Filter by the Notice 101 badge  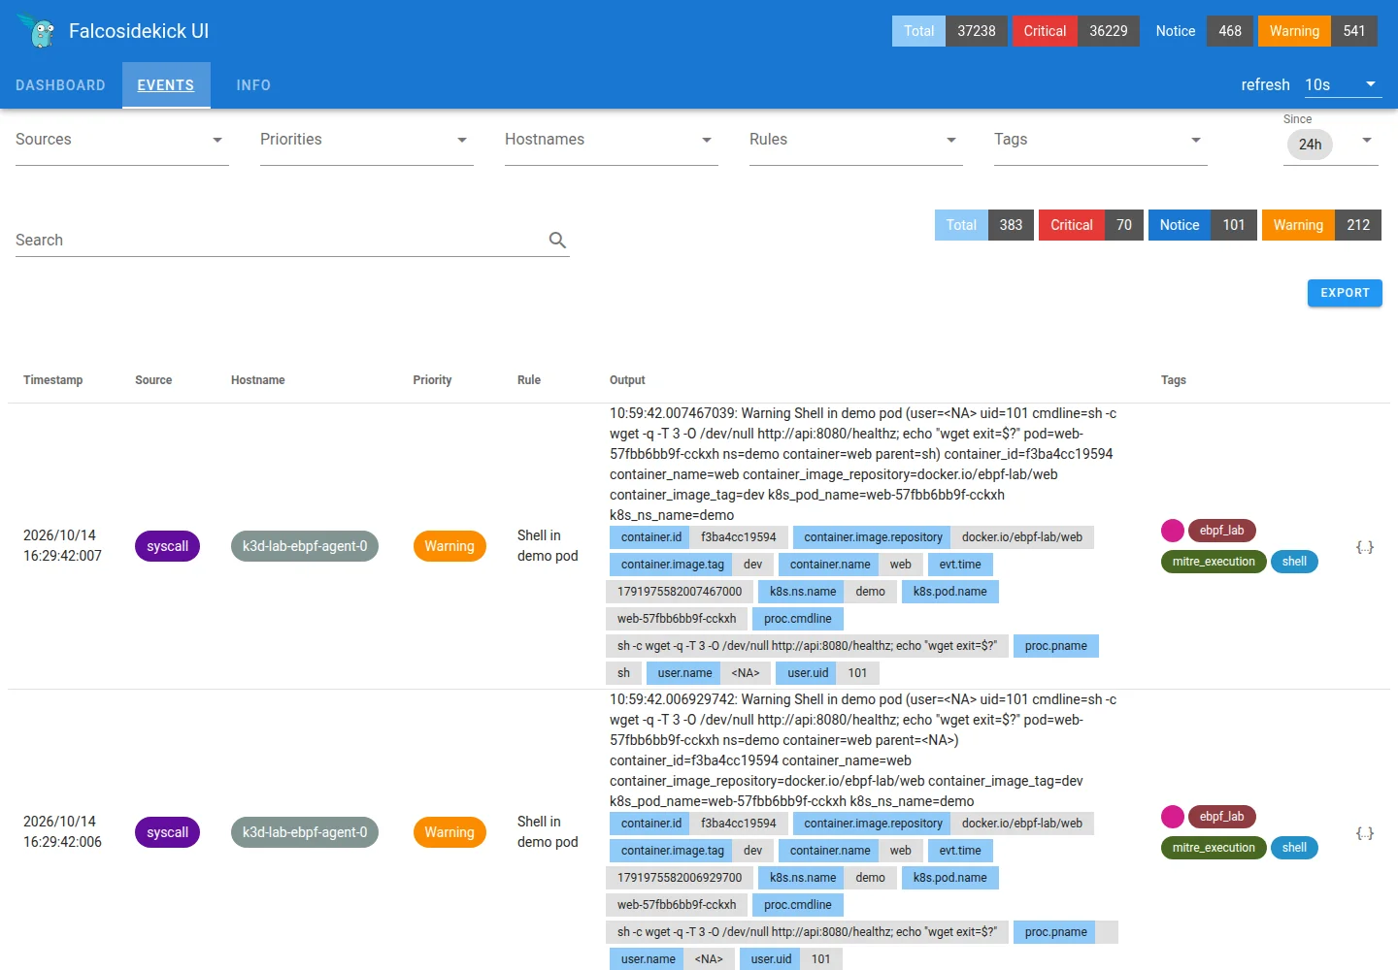(1203, 225)
